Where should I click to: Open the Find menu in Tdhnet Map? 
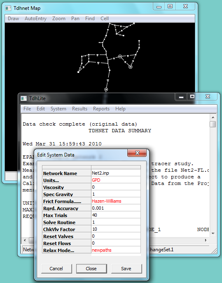click(90, 19)
